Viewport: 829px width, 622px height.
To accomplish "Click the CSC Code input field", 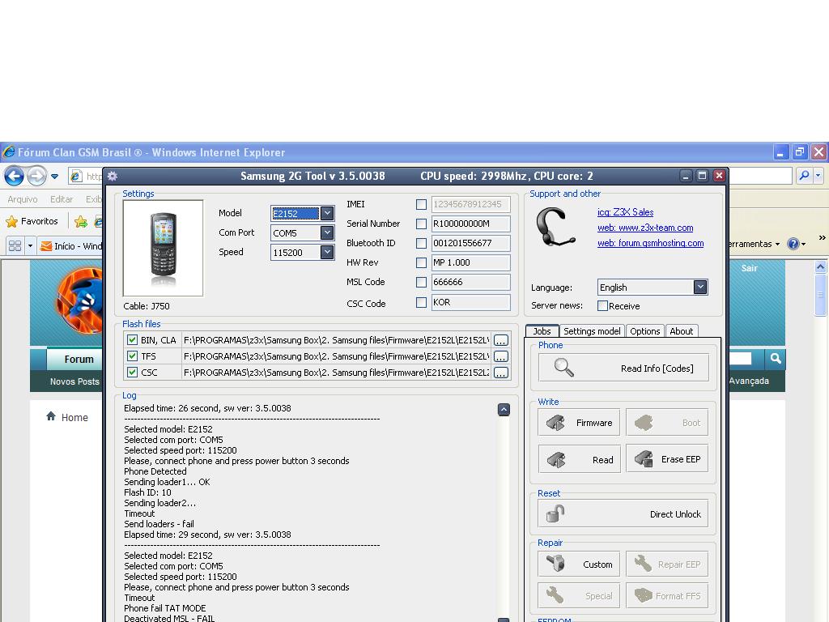I will (x=470, y=303).
